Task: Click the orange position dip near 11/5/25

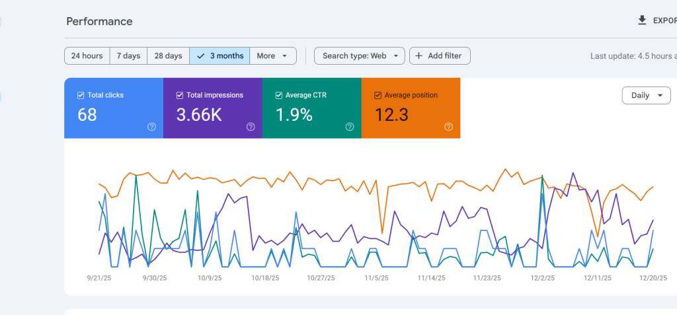Action: pyautogui.click(x=382, y=233)
